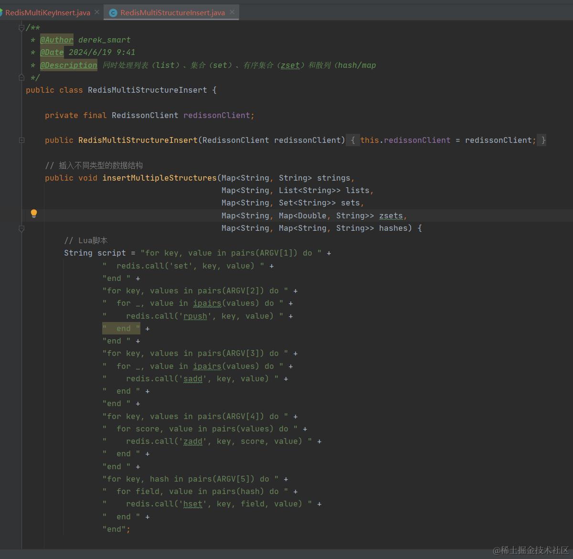Image resolution: width=573 pixels, height=559 pixels.
Task: Click the final "end"; string literal
Action: pyautogui.click(x=117, y=529)
